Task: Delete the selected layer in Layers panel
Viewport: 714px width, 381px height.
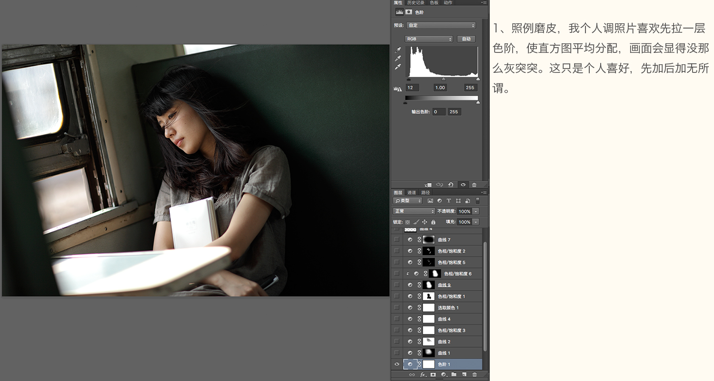Action: click(475, 375)
